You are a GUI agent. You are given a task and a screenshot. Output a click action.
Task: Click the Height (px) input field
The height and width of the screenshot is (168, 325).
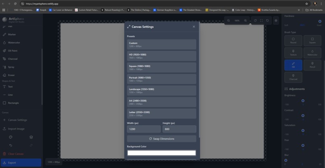[179, 129]
